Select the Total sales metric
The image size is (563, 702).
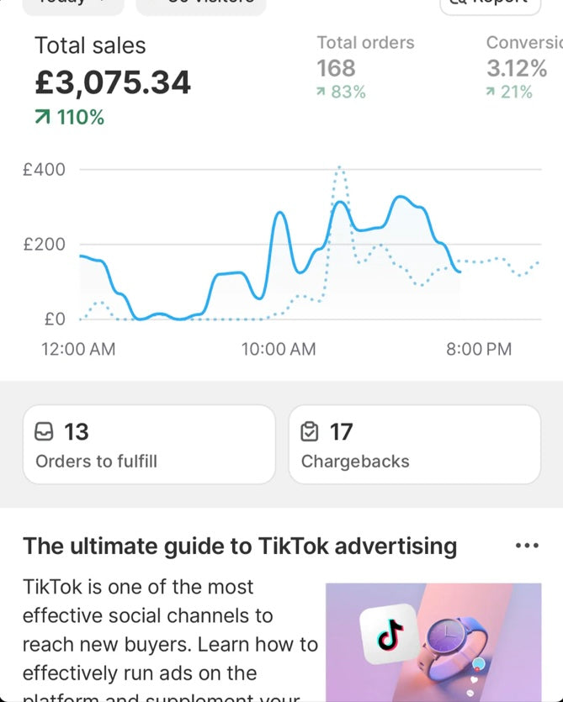[90, 46]
